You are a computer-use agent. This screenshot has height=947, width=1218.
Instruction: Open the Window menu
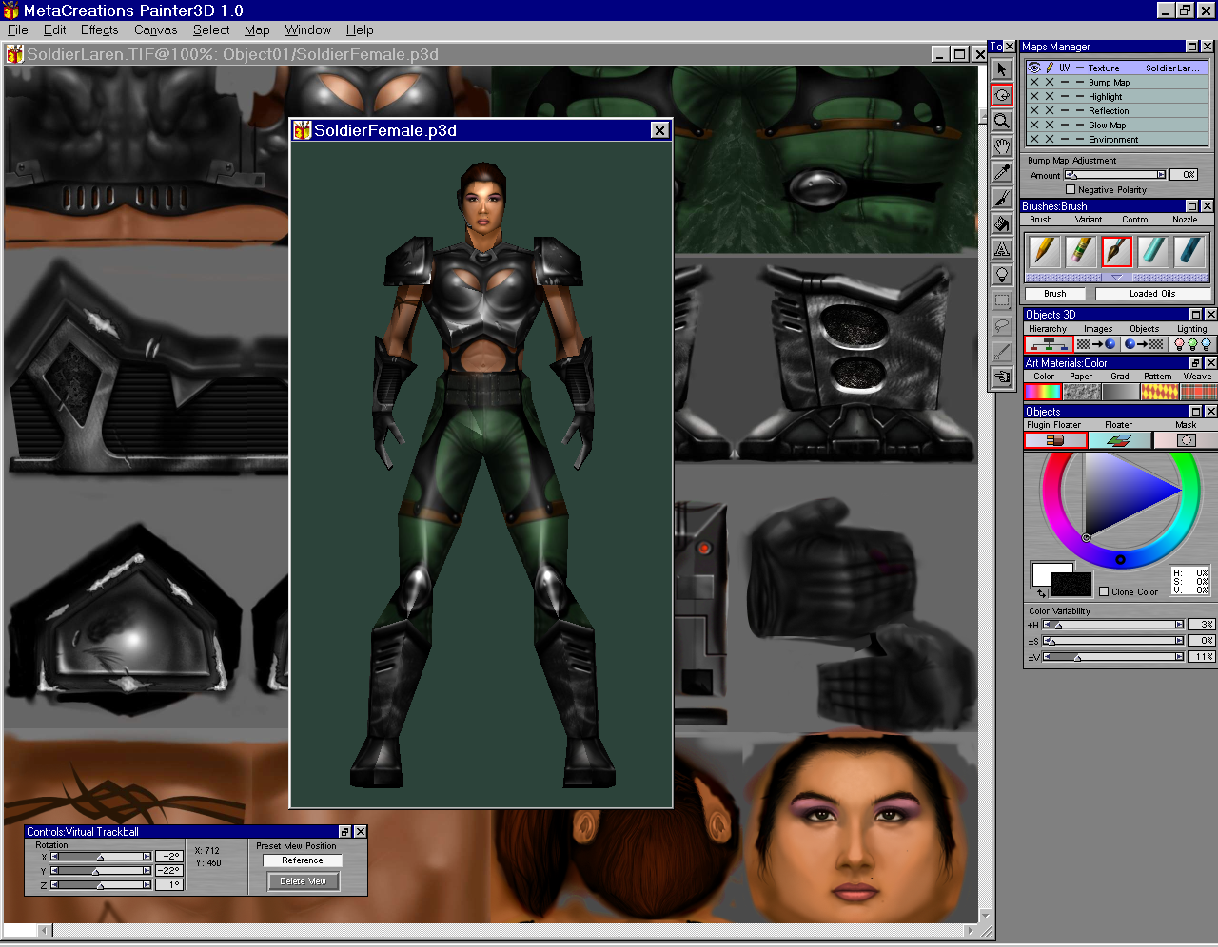point(308,30)
